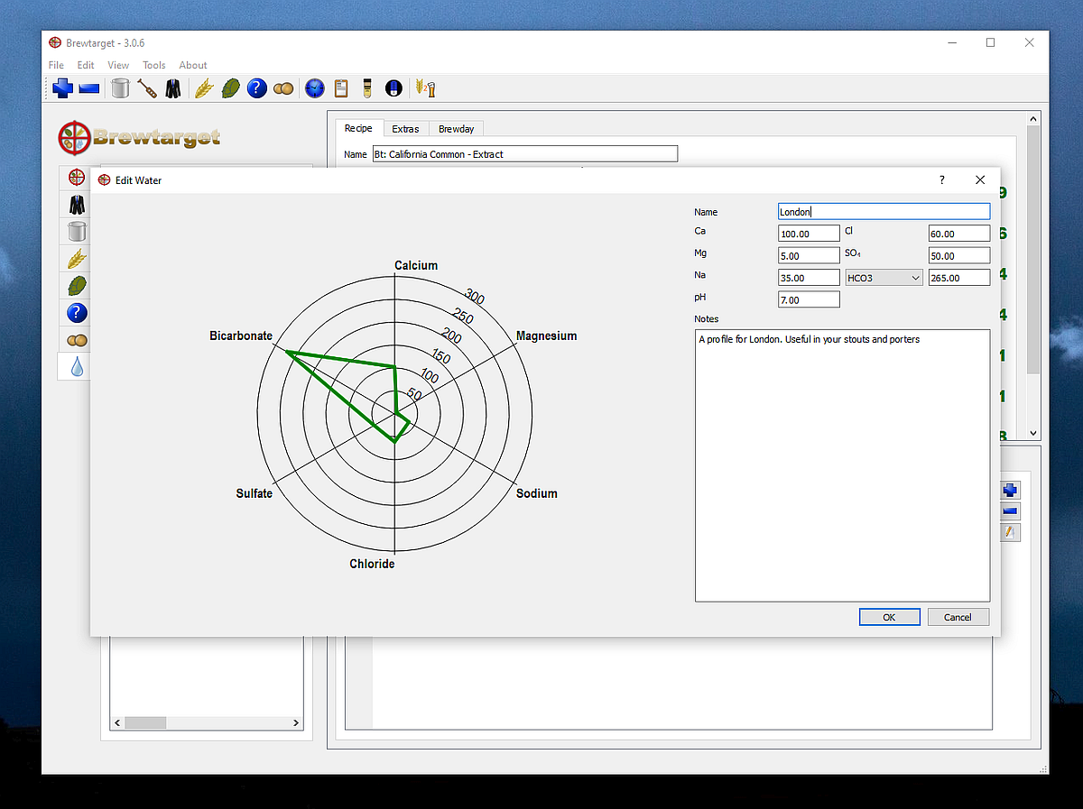Select the Yeasts sidebar tab with yeast cells
Screen dimensions: 1083x809
click(77, 340)
